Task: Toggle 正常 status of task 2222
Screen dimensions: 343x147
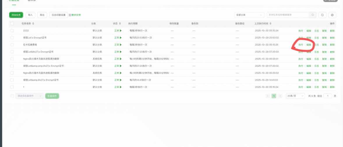Action: (x=118, y=31)
